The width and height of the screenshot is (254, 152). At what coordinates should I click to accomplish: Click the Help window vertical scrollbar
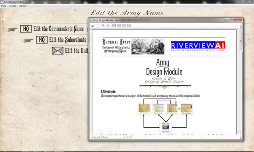[240, 82]
